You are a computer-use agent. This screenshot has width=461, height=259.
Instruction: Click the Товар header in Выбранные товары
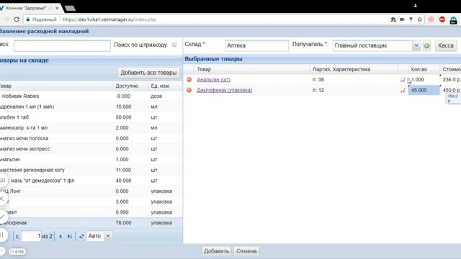(251, 69)
